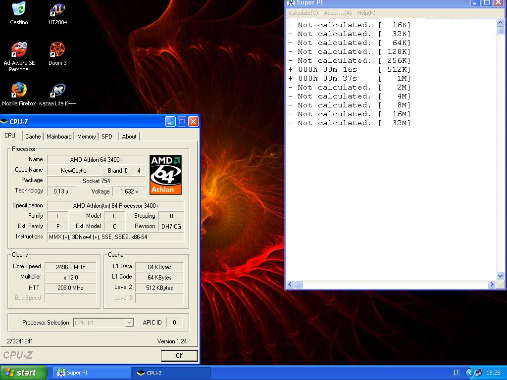The width and height of the screenshot is (507, 380).
Task: Open the Start menu
Action: click(x=24, y=373)
